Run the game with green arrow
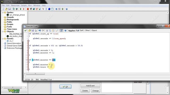This screenshot has height=95, width=170. click(x=21, y=9)
